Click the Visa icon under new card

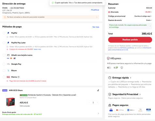coord(8,58)
